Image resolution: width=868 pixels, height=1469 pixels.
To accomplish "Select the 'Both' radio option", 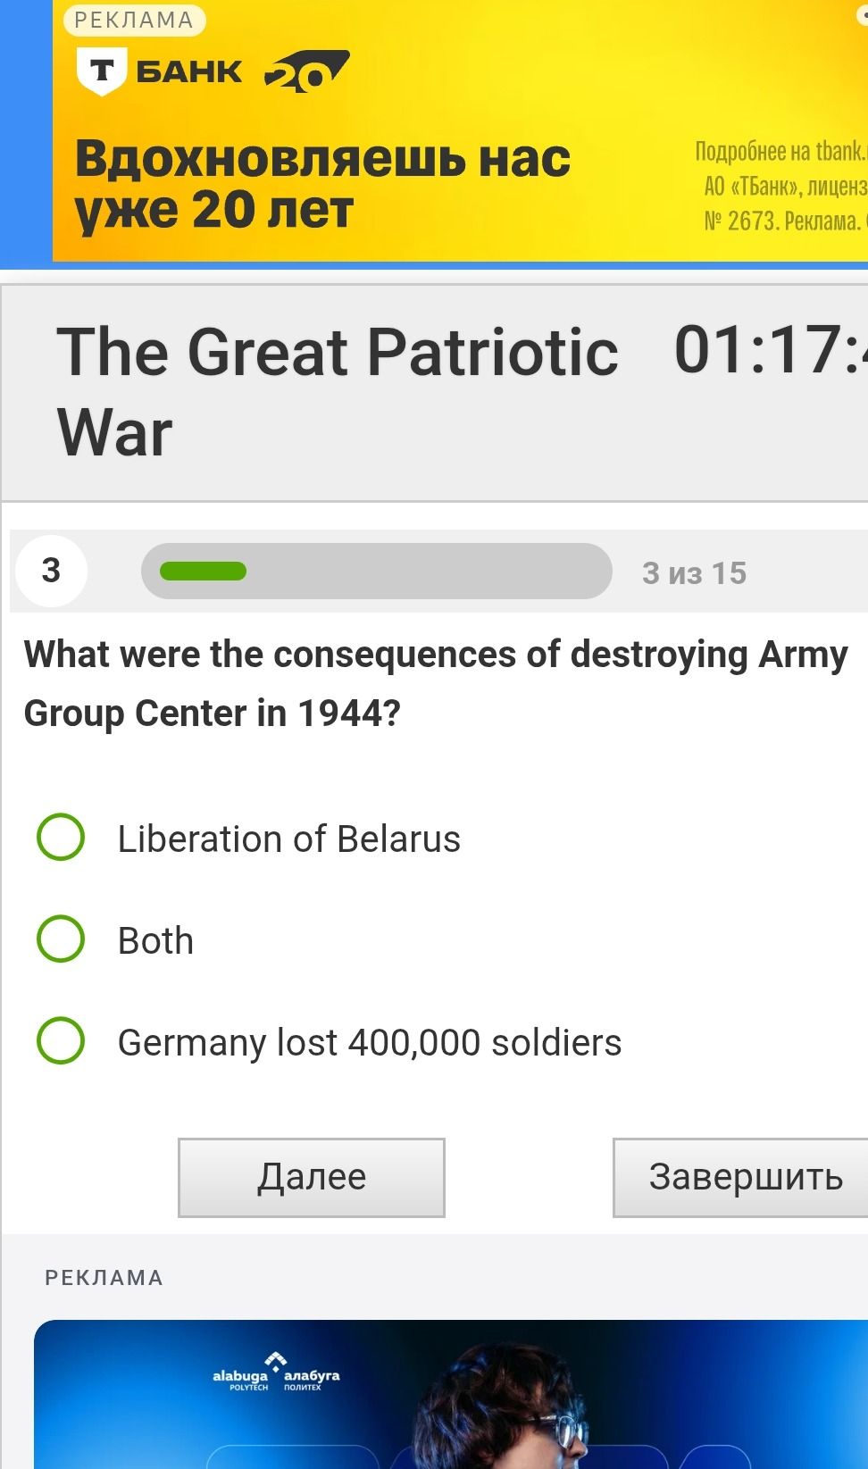I will click(x=61, y=939).
